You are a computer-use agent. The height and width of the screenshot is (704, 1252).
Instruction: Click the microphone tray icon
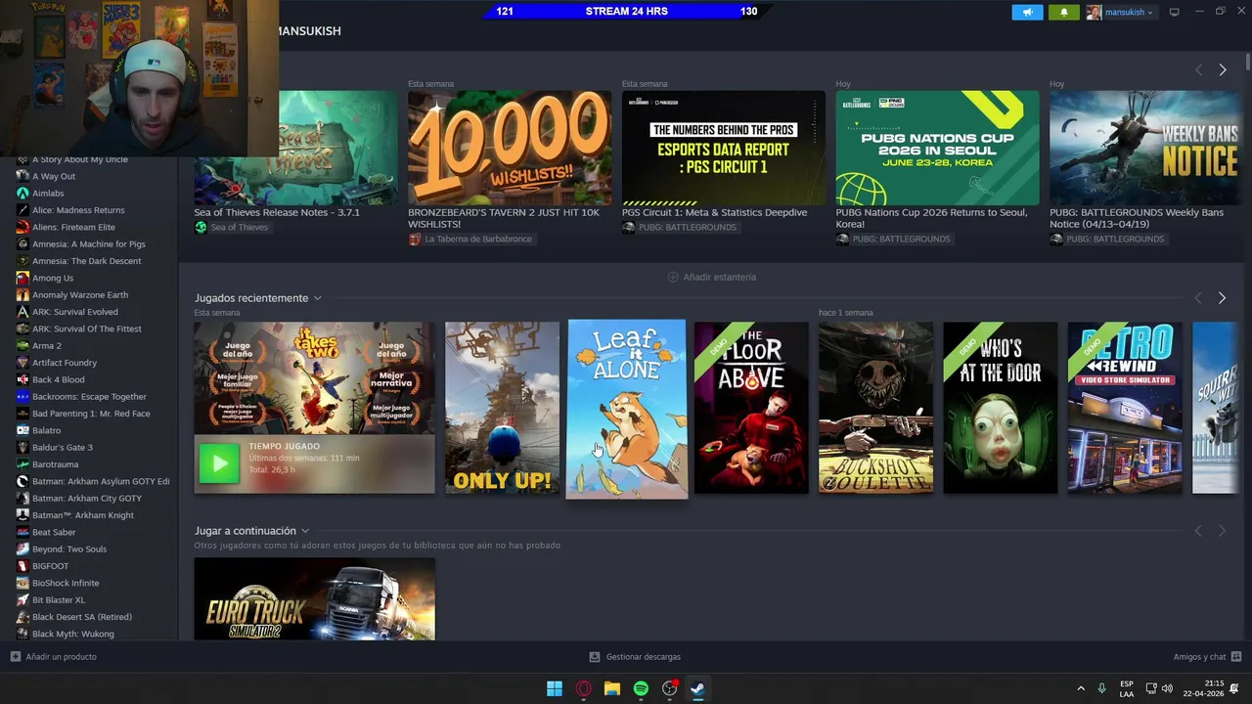click(1101, 688)
